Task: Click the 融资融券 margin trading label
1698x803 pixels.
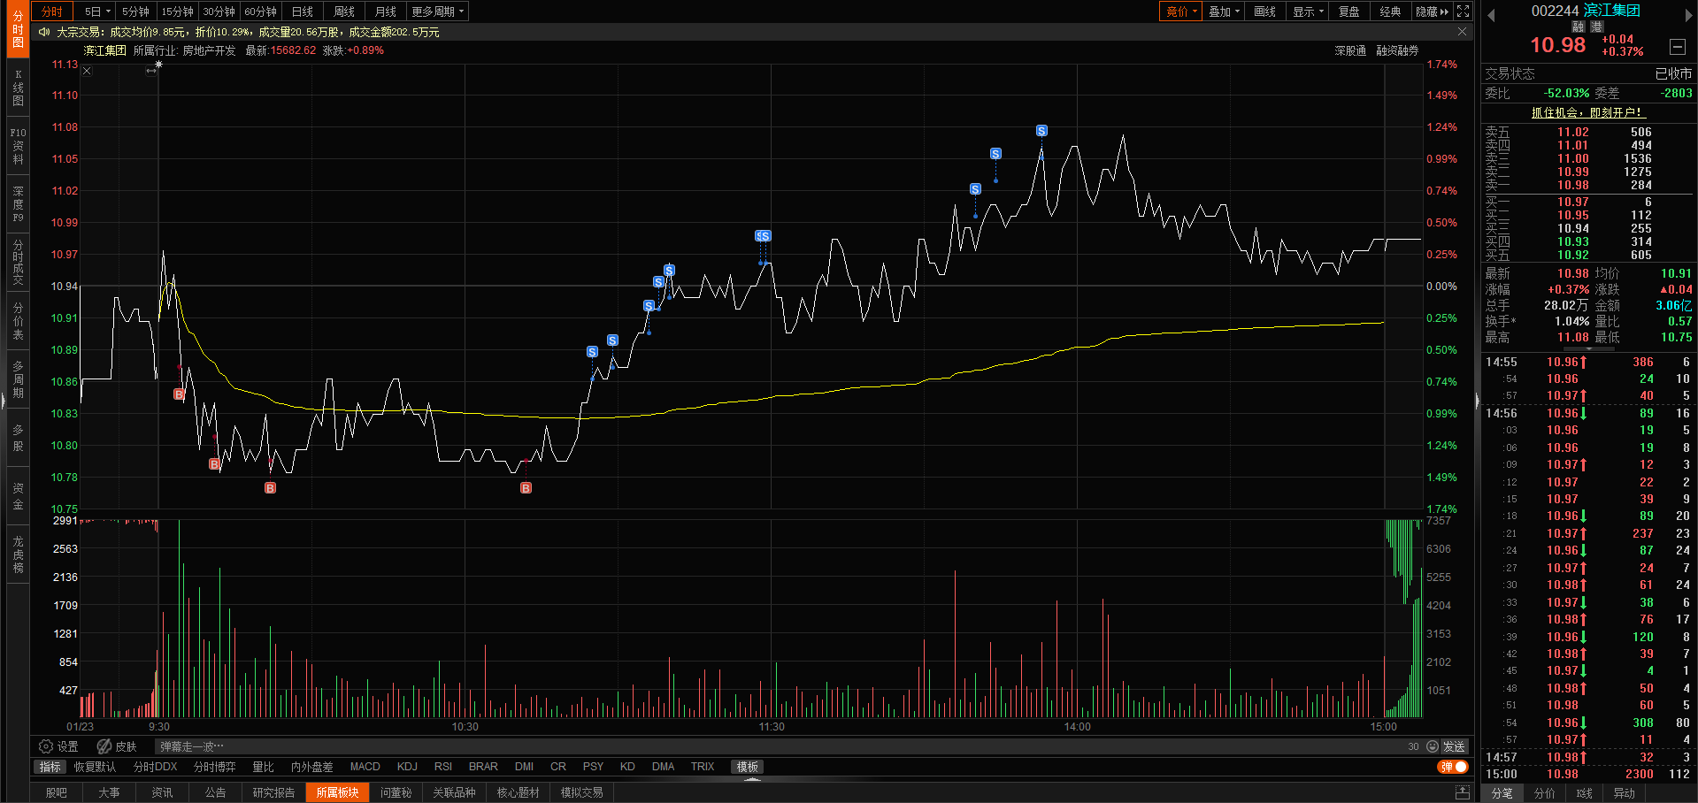Action: coord(1397,50)
